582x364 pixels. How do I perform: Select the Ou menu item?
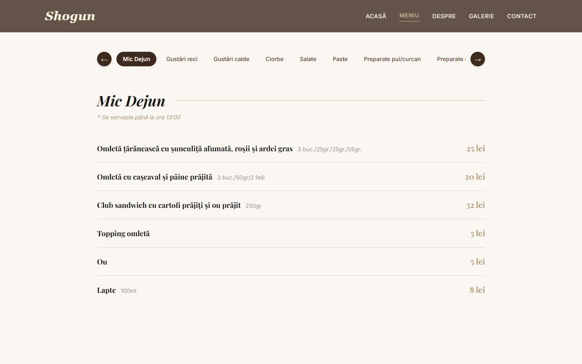tap(102, 262)
